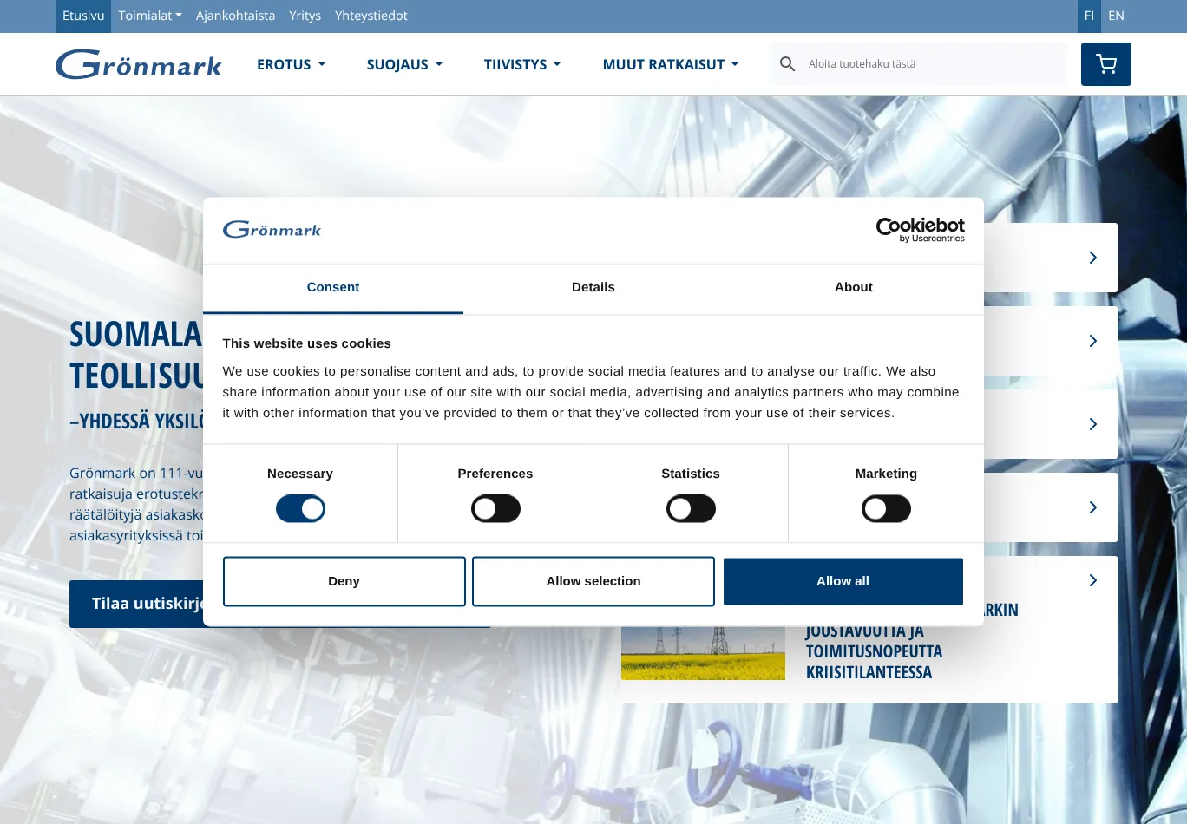Switch site language to EN

1116,16
